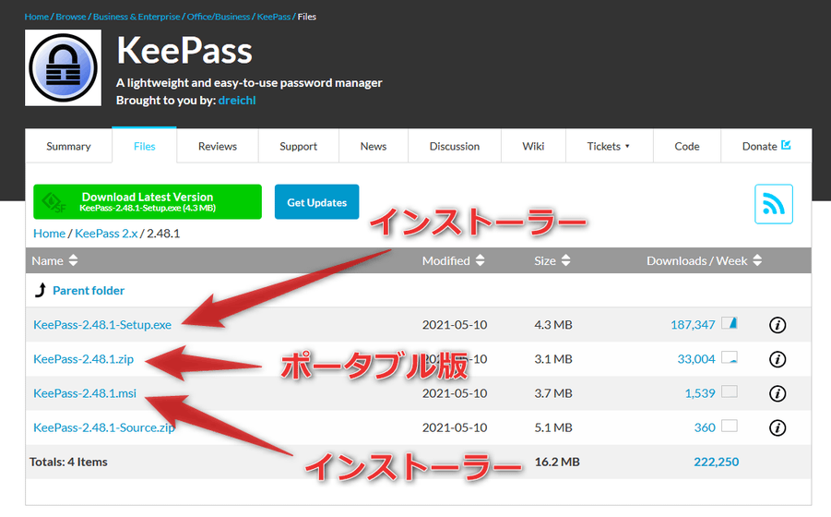Open the Summary tab
Image resolution: width=831 pixels, height=517 pixels.
click(68, 147)
